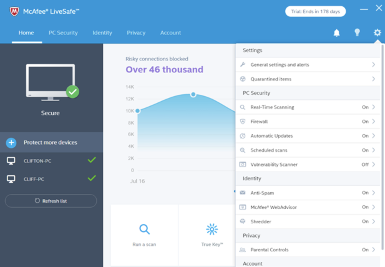The width and height of the screenshot is (385, 267).
Task: Expand Automatic Updates chevron
Action: (373, 136)
